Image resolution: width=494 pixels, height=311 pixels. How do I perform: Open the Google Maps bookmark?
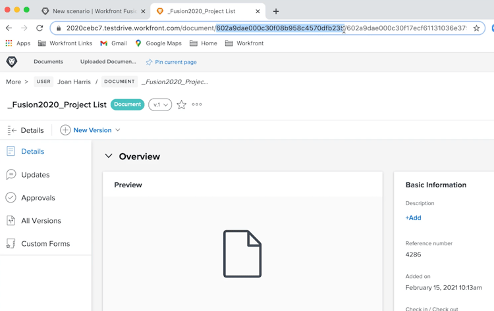pyautogui.click(x=159, y=43)
